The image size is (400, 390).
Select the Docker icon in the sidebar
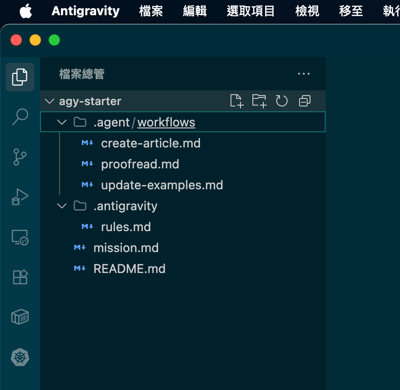(20, 316)
